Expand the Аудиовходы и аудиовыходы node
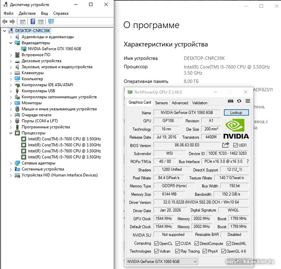Image resolution: width=281 pixels, height=269 pixels. [x=11, y=37]
